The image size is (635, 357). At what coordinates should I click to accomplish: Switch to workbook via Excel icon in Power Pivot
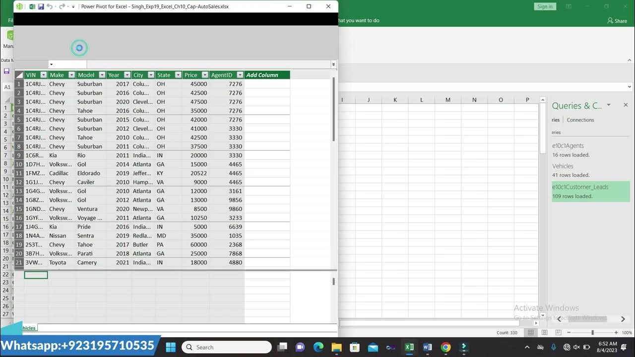tap(32, 6)
